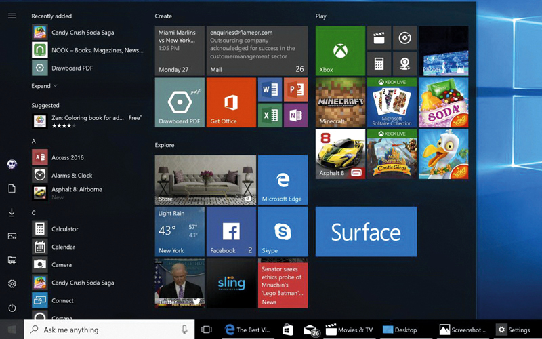
Task: Click the Facebook tile
Action: [231, 231]
